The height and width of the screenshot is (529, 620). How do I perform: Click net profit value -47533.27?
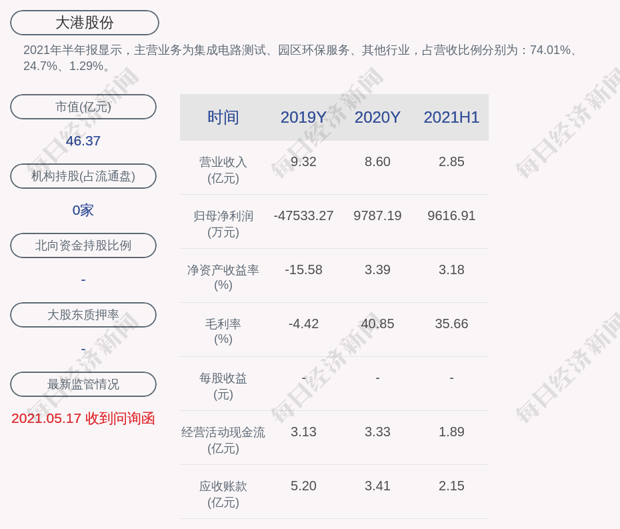(x=303, y=215)
